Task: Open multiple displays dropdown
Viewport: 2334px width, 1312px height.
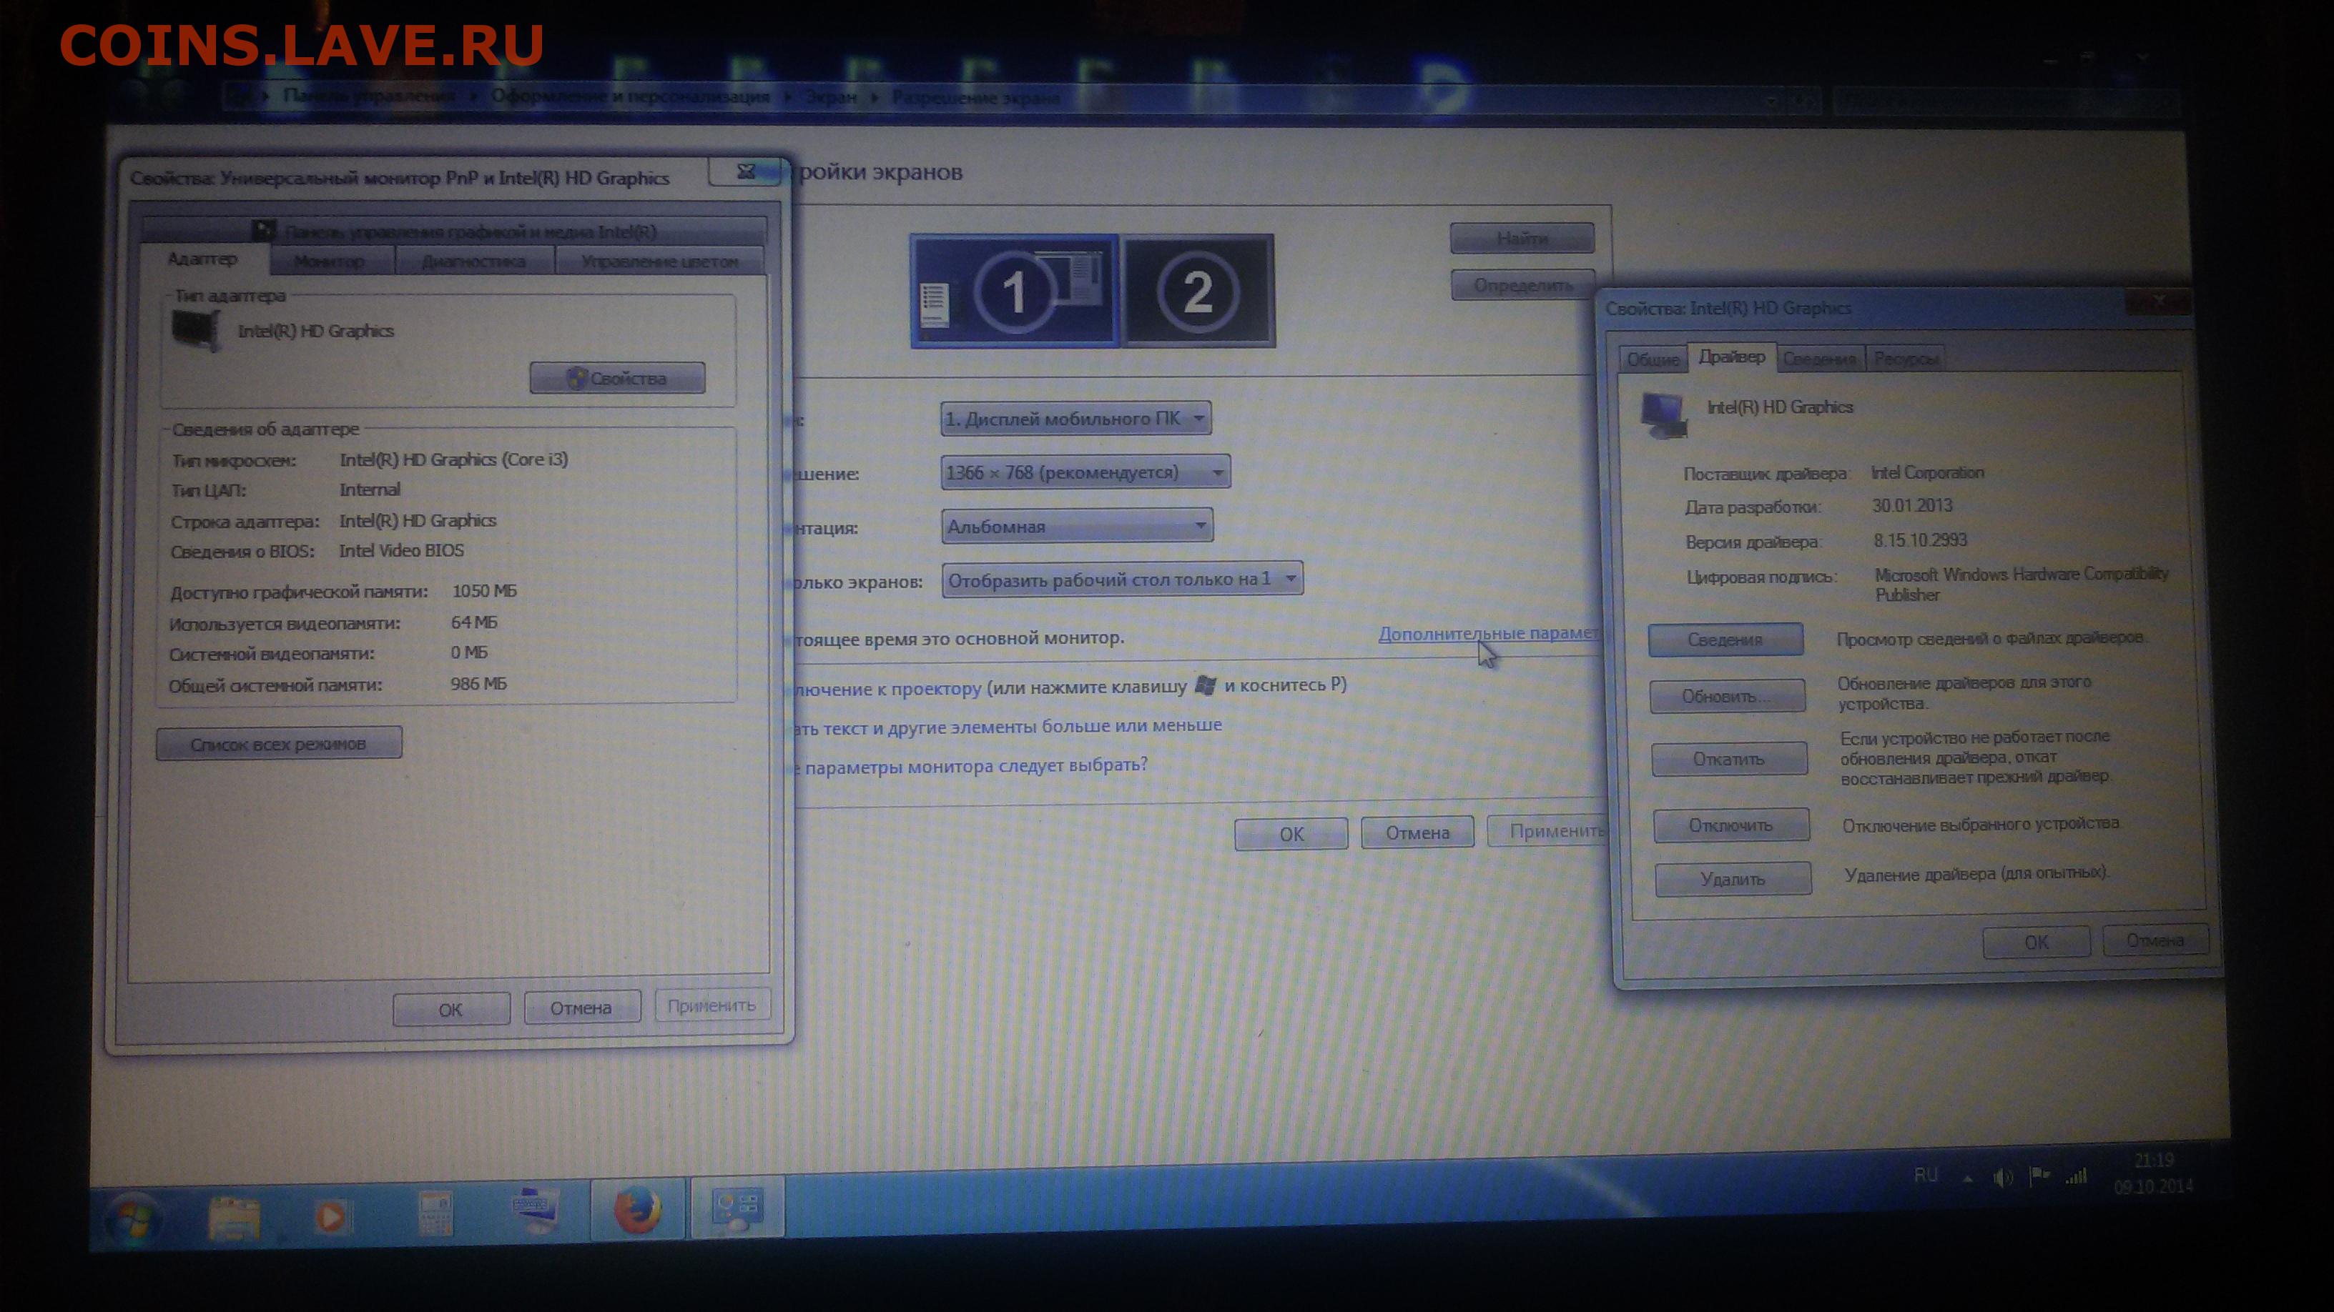Action: coord(1122,580)
